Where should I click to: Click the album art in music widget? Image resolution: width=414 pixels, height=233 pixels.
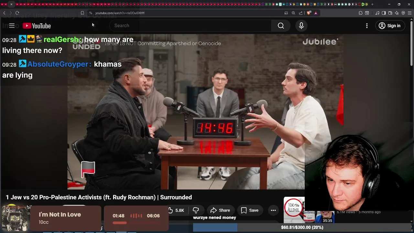coord(15,218)
